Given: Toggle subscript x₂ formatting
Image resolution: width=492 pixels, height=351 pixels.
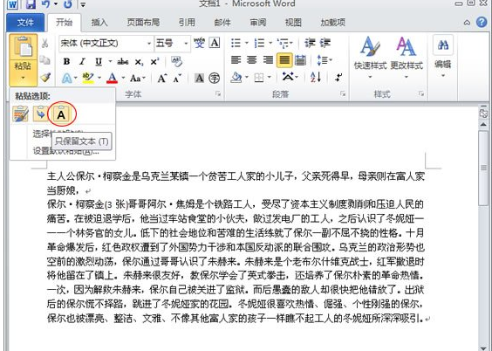Looking at the screenshot, I should tap(139, 62).
